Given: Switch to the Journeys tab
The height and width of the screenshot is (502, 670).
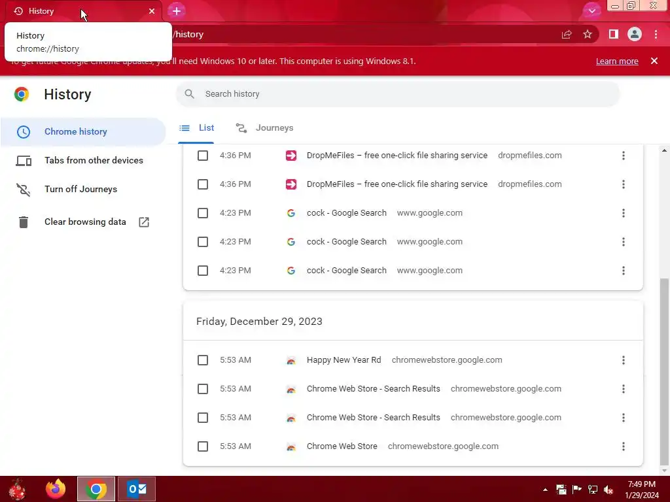Looking at the screenshot, I should [264, 128].
